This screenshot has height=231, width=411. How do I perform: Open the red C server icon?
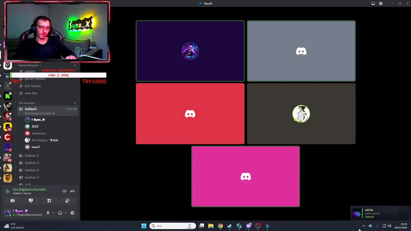pos(8,137)
